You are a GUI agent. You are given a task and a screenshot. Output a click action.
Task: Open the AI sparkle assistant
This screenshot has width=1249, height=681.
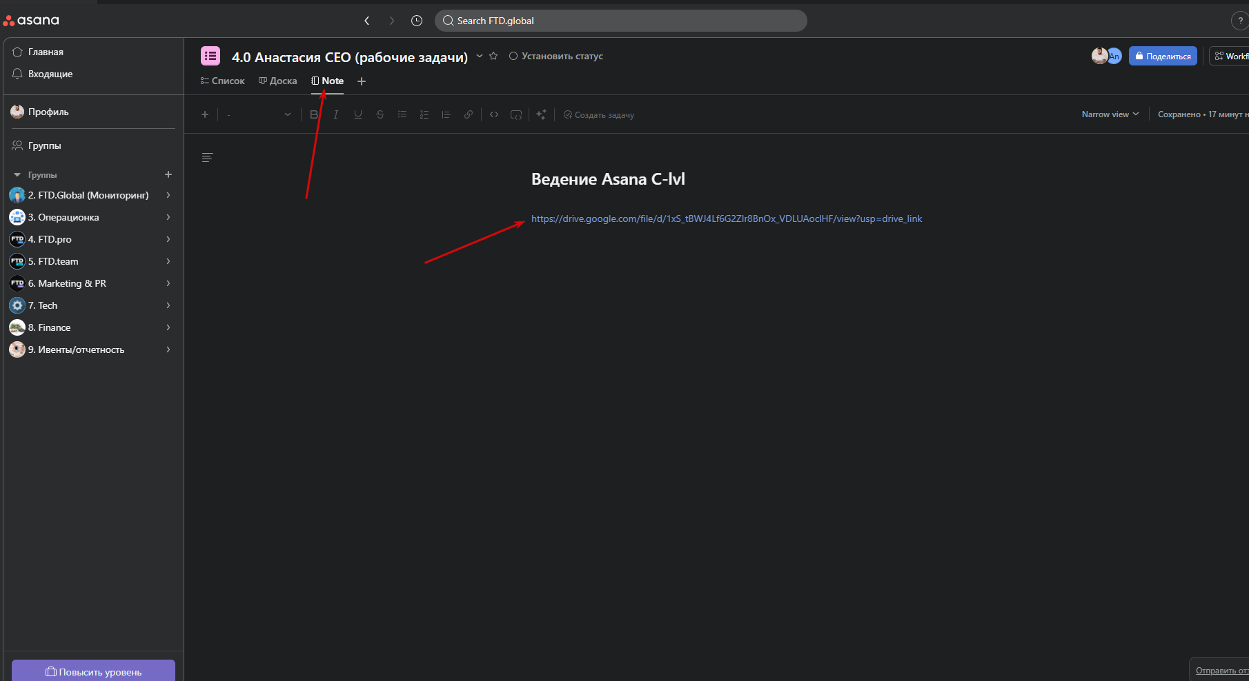(x=542, y=114)
